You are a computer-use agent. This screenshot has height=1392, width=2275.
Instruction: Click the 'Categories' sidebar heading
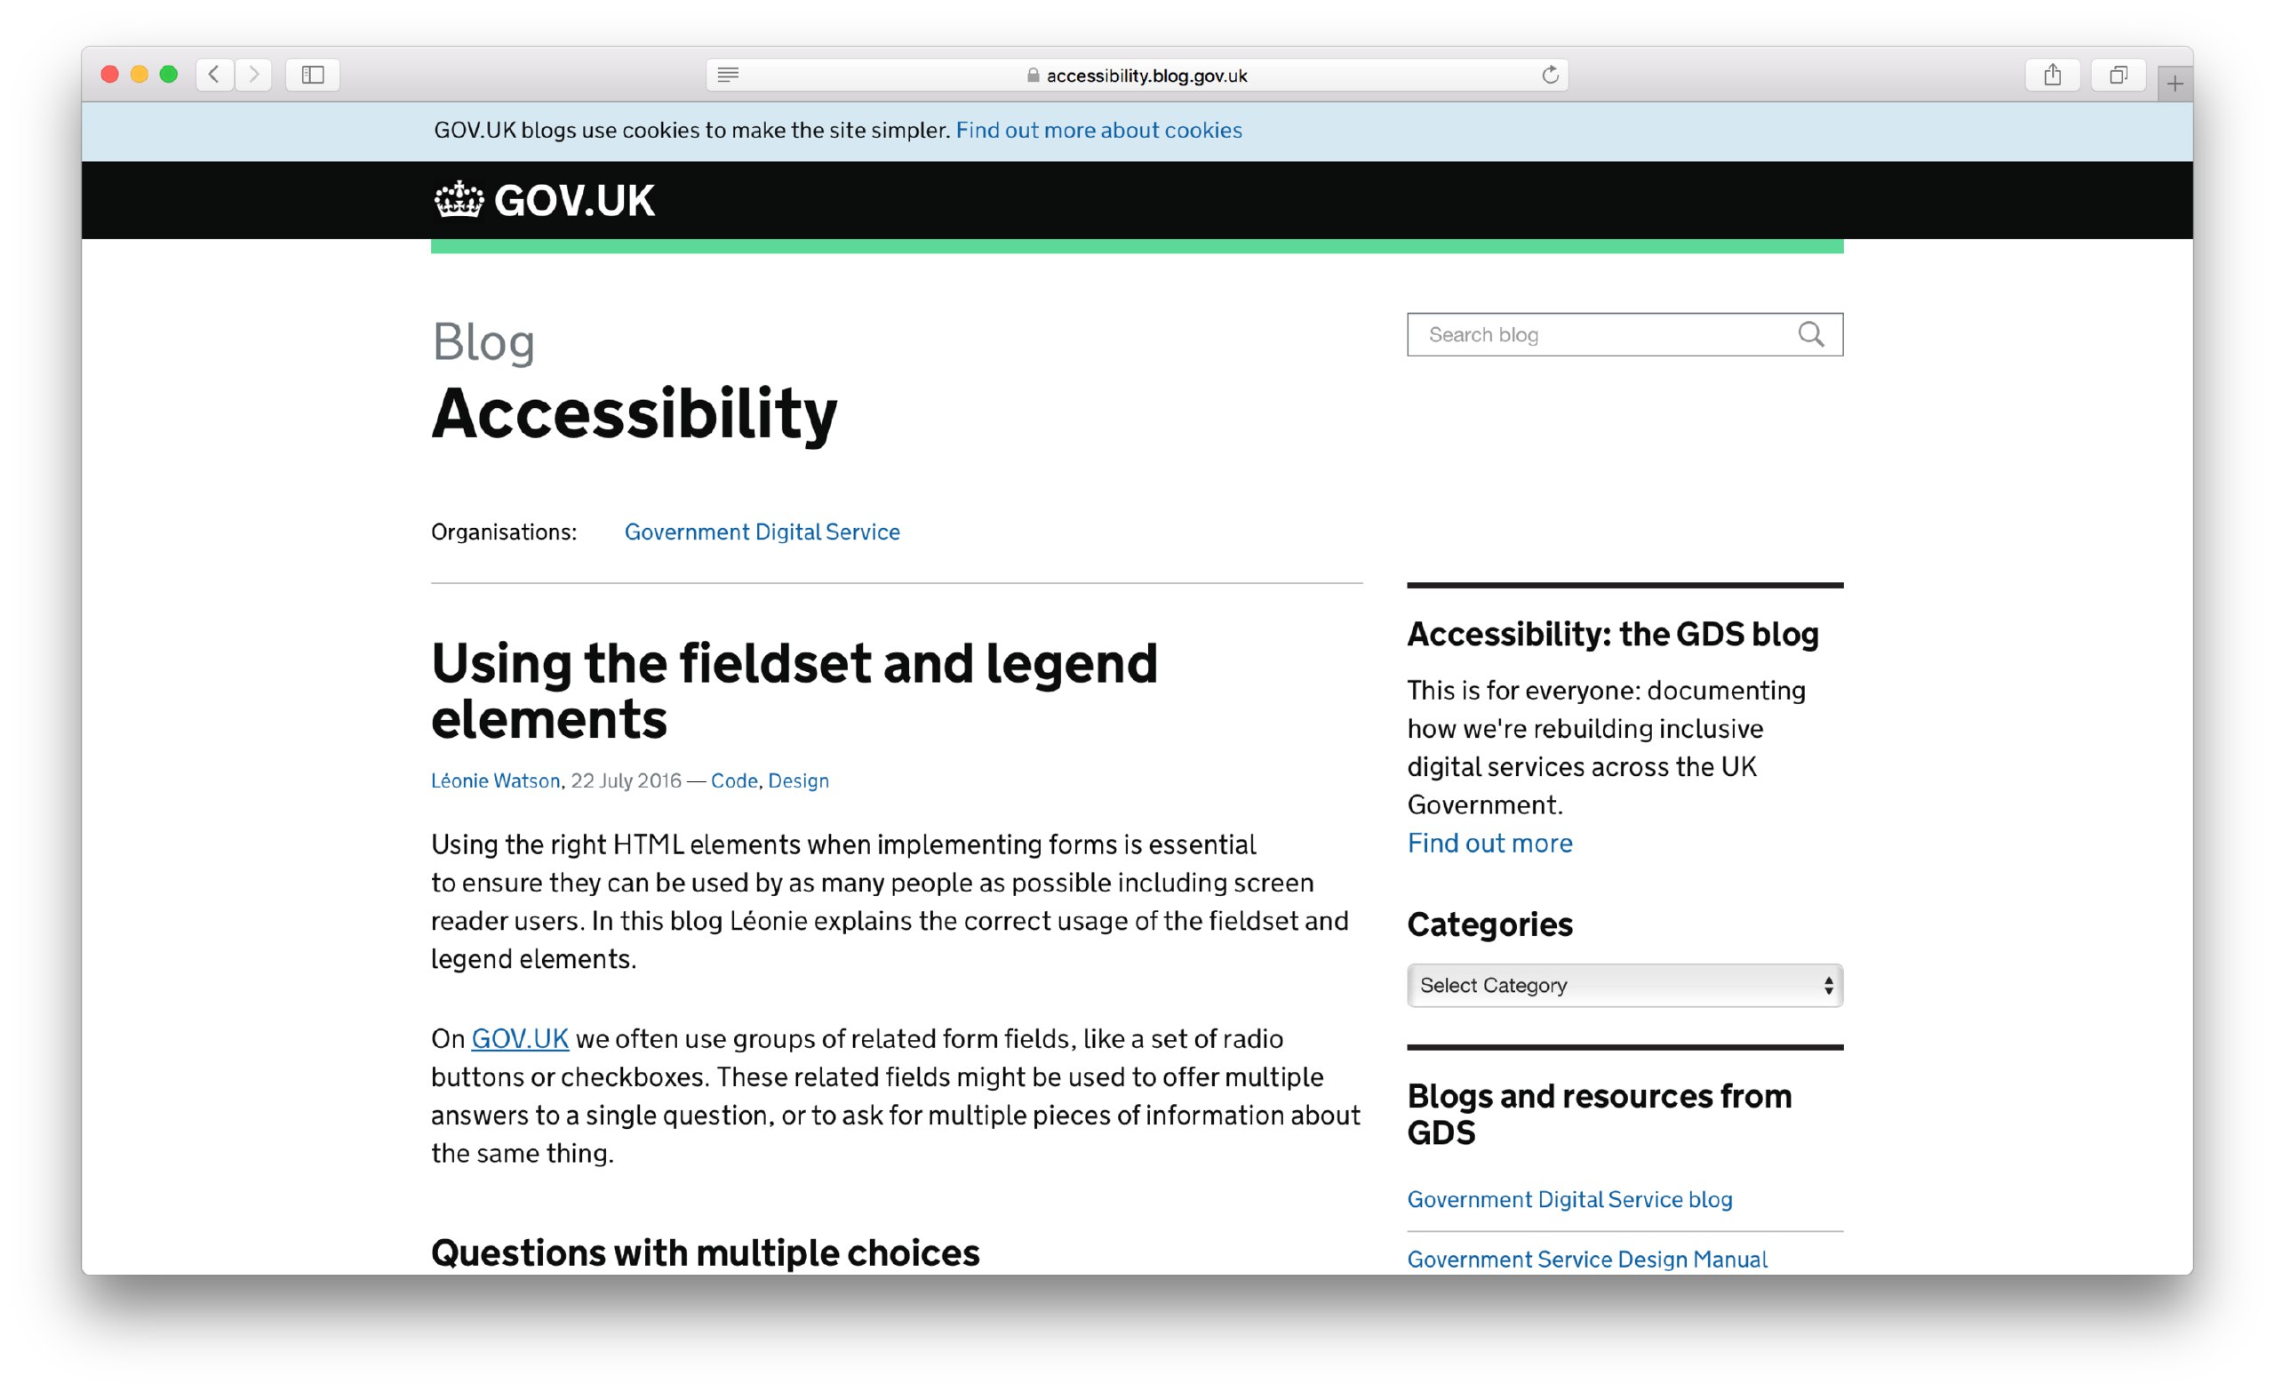(x=1489, y=924)
